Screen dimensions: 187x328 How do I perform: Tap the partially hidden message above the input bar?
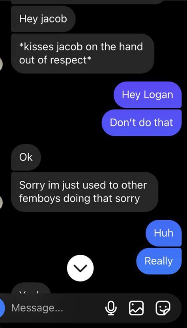click(x=31, y=288)
